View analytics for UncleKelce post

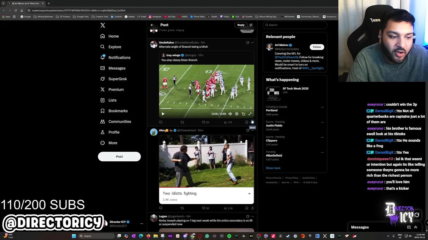pos(228,122)
